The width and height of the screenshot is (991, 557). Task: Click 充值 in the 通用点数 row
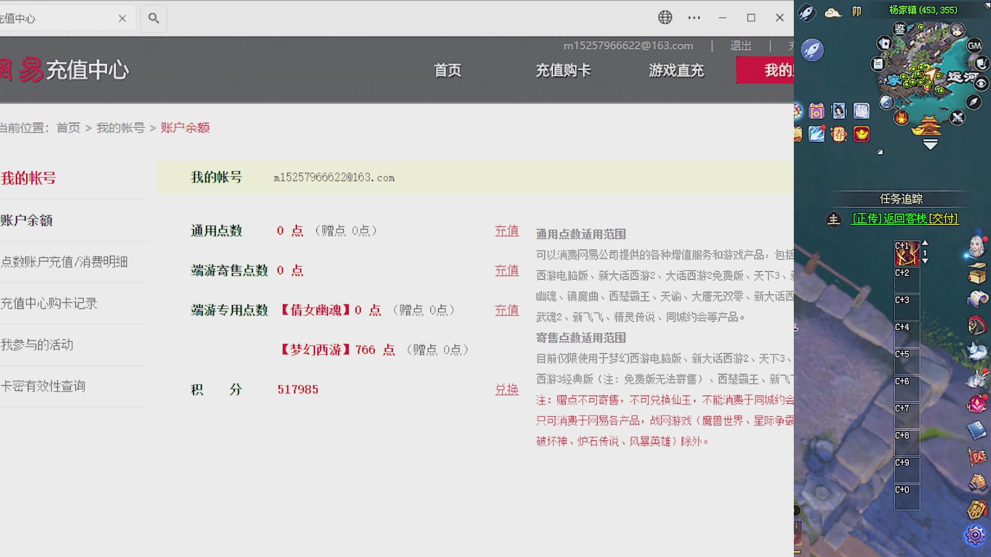[507, 231]
